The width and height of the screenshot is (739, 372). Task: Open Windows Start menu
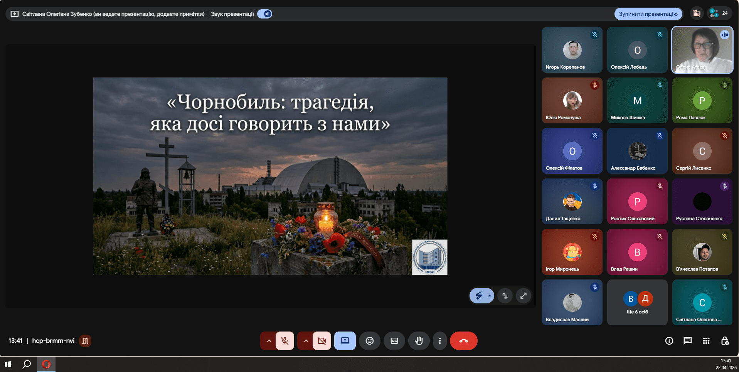tap(8, 364)
